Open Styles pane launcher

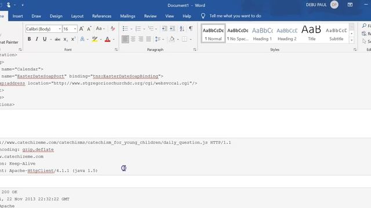point(355,50)
